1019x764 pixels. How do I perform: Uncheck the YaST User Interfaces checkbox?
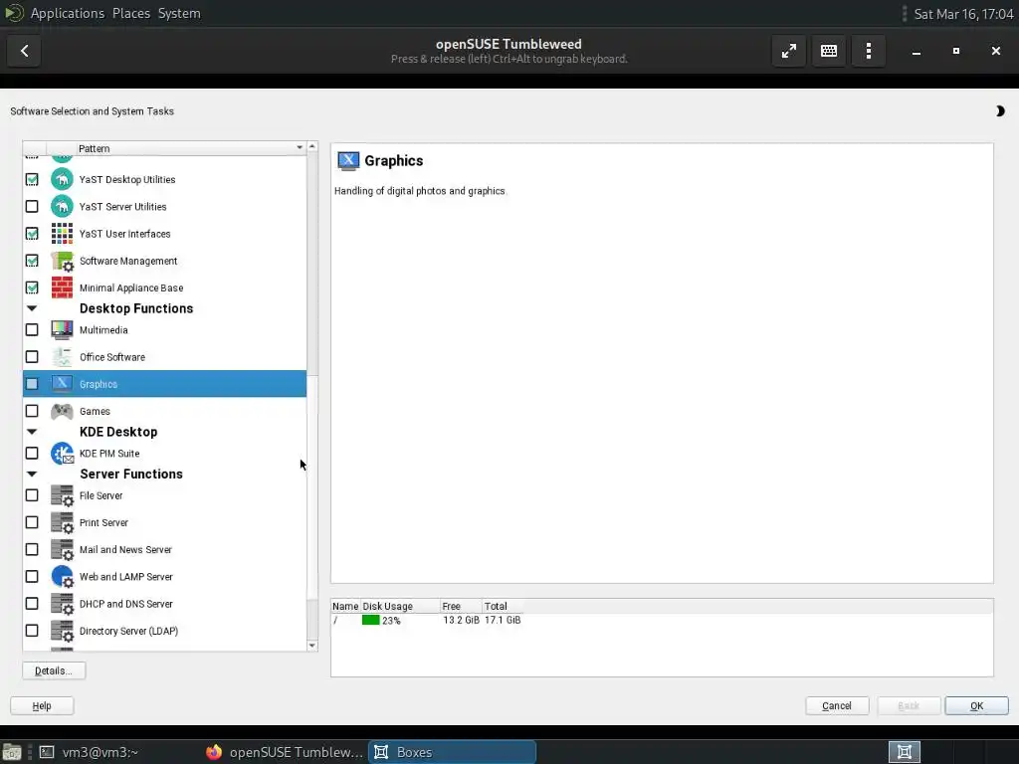32,234
